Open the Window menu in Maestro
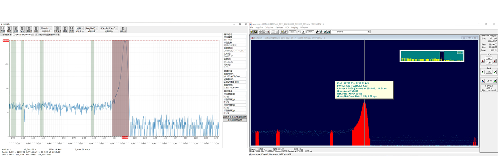 [x=304, y=28]
